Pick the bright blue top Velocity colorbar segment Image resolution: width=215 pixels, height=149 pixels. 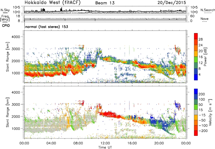[x=196, y=91]
